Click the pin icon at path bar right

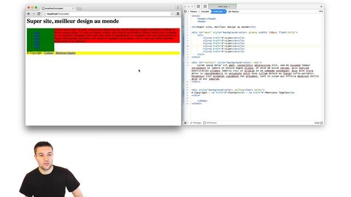321,11
